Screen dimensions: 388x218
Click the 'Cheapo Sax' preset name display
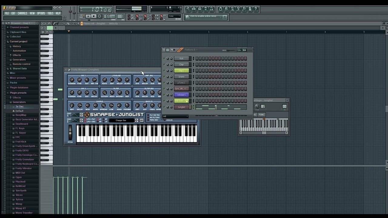point(121,121)
